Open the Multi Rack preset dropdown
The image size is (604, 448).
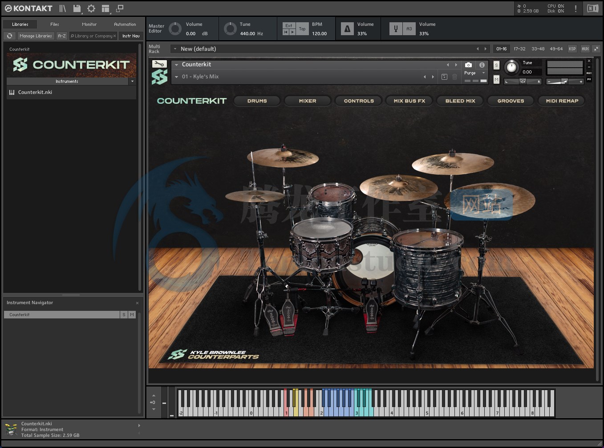click(175, 49)
